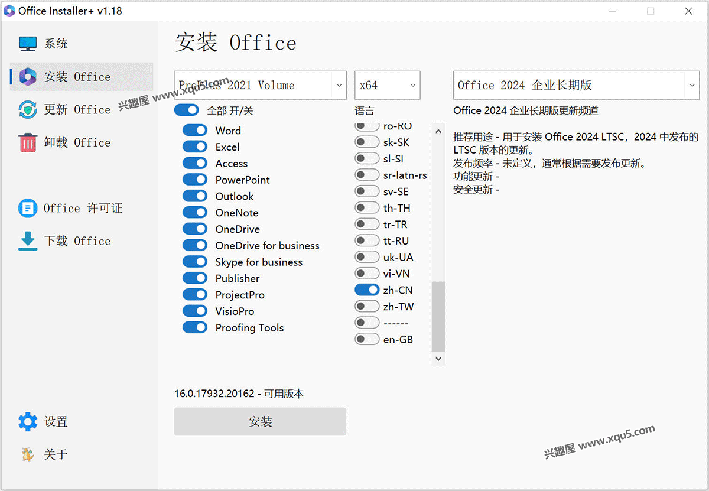This screenshot has width=709, height=491.
Task: Disable the Excel switch
Action: tap(194, 147)
